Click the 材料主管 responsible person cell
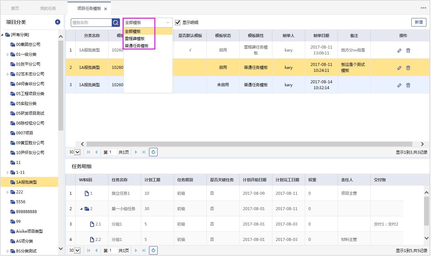The width and height of the screenshot is (431, 256). click(x=354, y=240)
